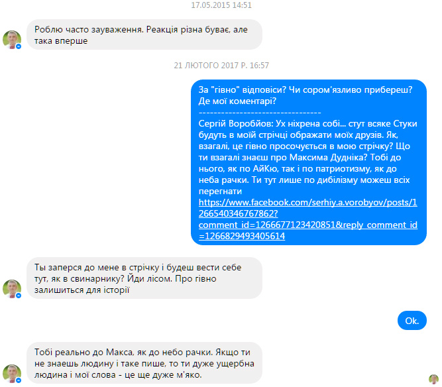Click small seen-receipt avatar at bottom right
This screenshot has height=387, width=442.
(x=433, y=379)
